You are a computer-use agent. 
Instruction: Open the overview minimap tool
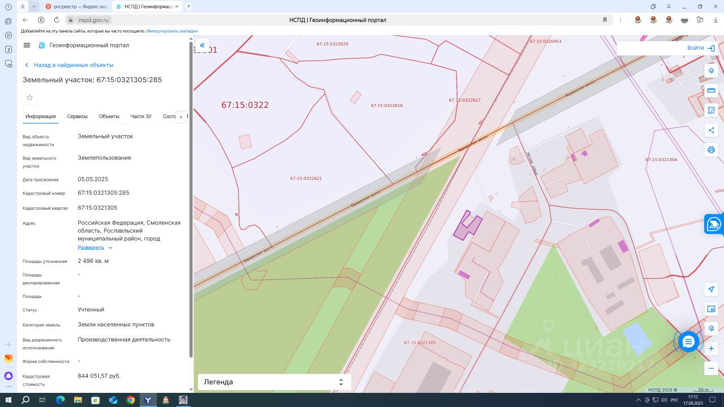[712, 309]
